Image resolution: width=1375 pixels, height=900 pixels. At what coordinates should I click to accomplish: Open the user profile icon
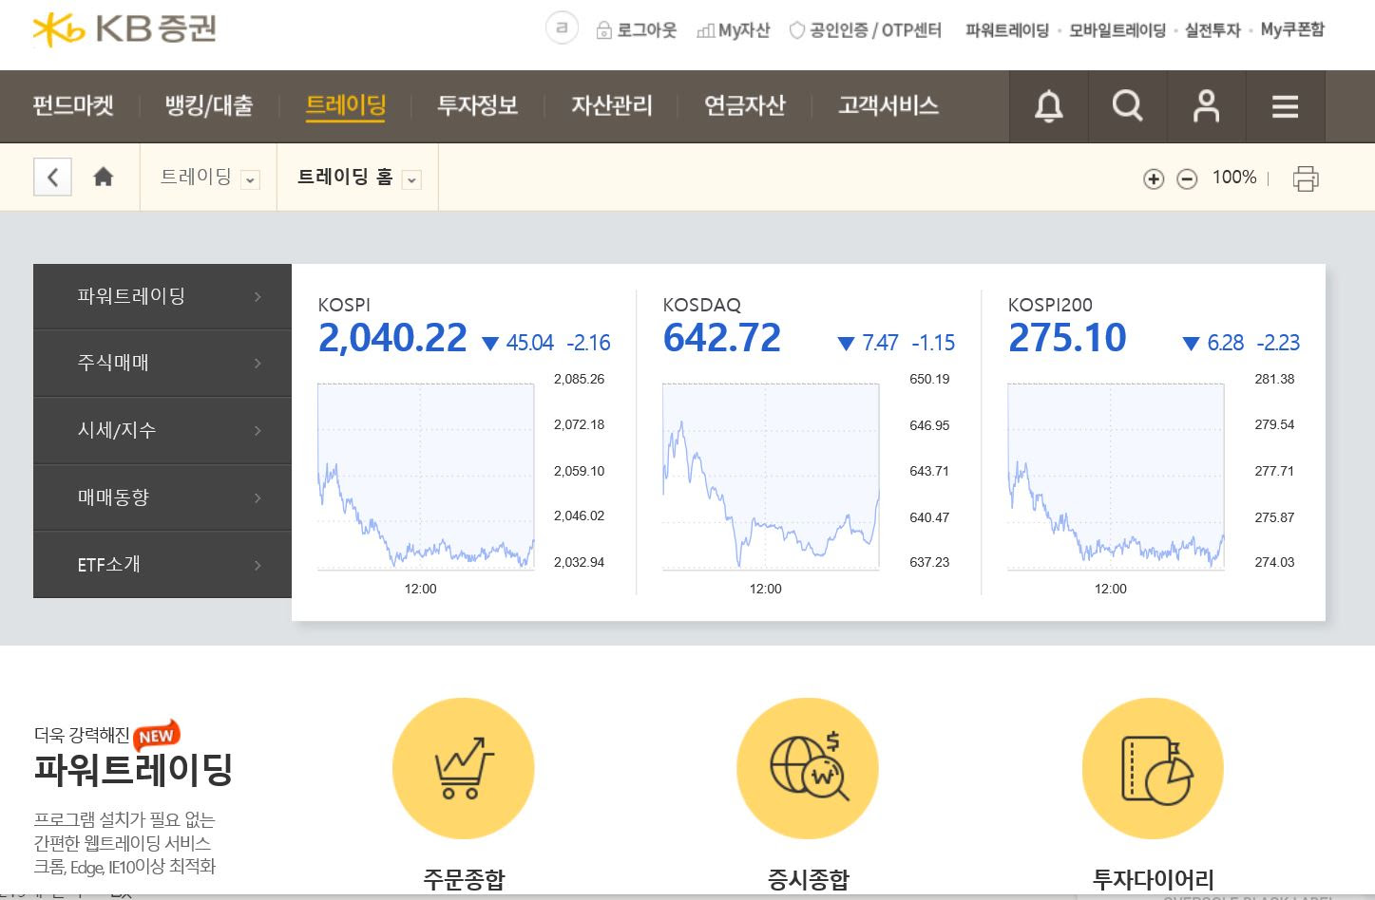1206,106
